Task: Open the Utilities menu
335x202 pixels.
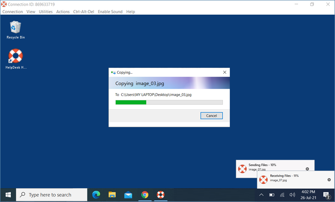Action: pos(46,12)
